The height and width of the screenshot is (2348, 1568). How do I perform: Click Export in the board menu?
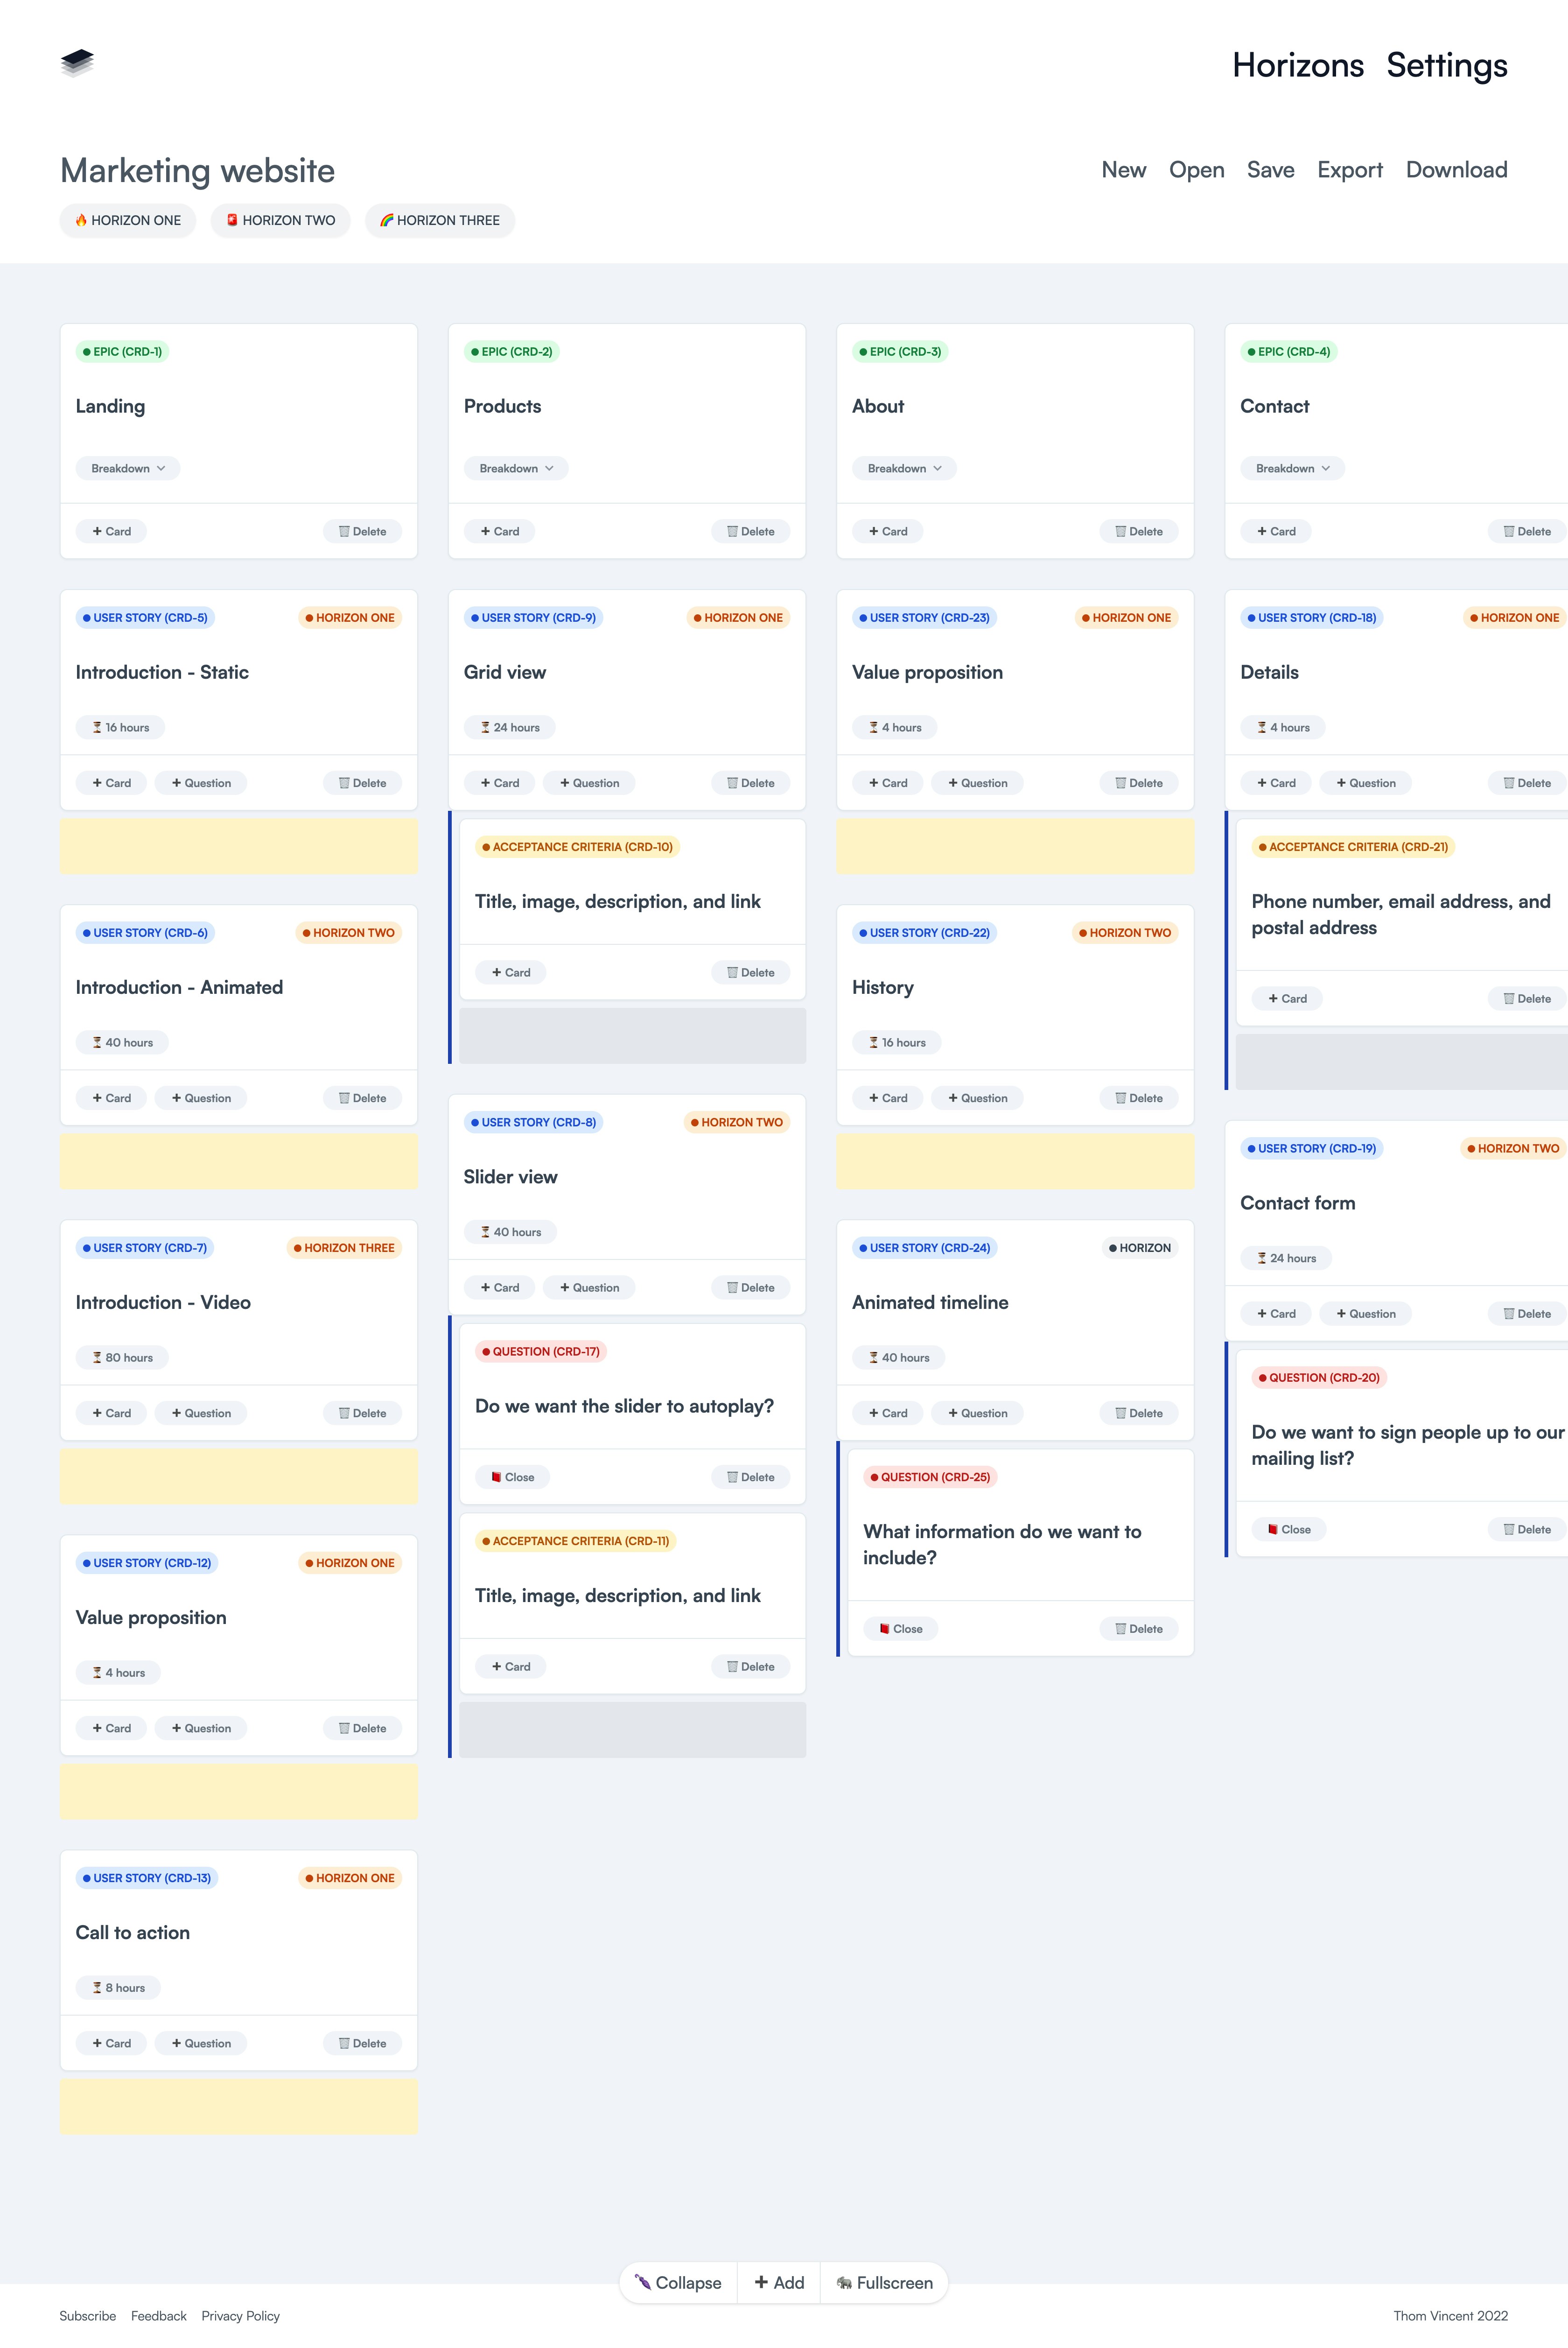[1349, 170]
